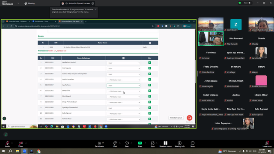
Task: Expand the Video options arrow
Action: pyautogui.click(x=26, y=143)
